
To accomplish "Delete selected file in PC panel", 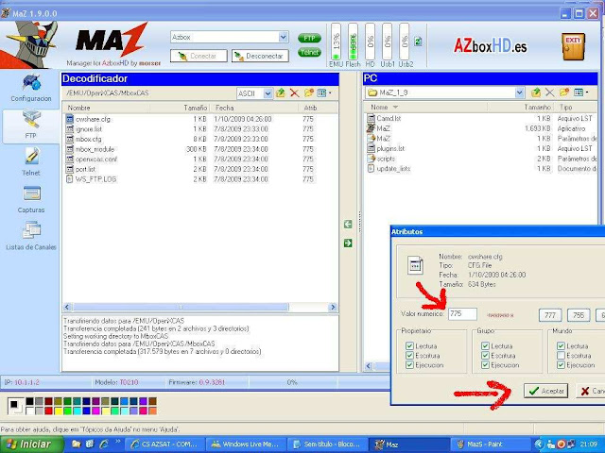I will pos(549,92).
